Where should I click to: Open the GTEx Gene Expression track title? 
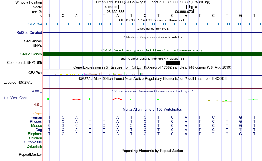click(x=152, y=67)
